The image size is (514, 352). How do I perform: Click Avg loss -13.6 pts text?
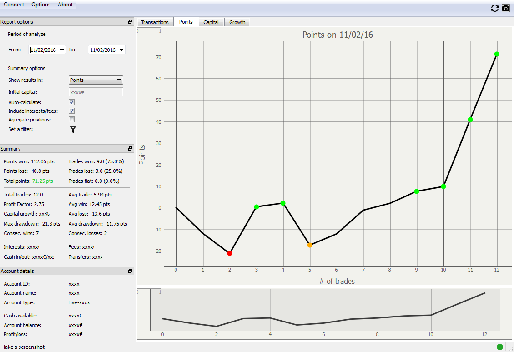pyautogui.click(x=89, y=213)
